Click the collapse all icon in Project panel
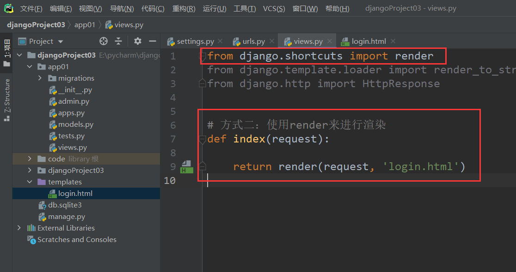The image size is (516, 272). coord(118,41)
